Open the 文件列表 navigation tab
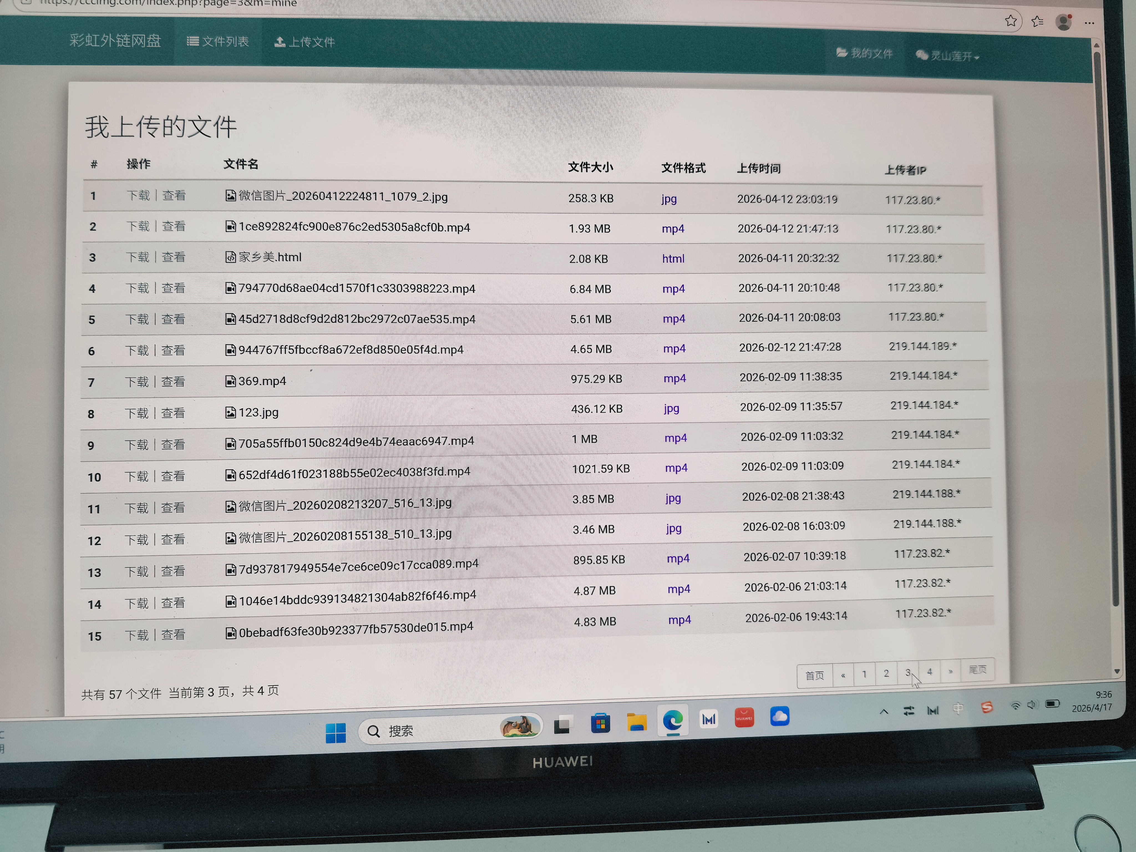Viewport: 1136px width, 852px height. [x=218, y=42]
